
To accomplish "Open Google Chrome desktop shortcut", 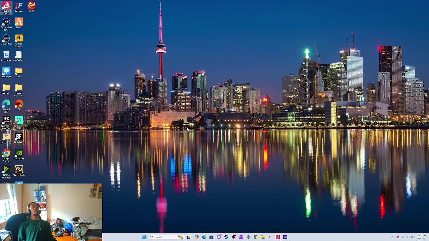I will [x=6, y=156].
